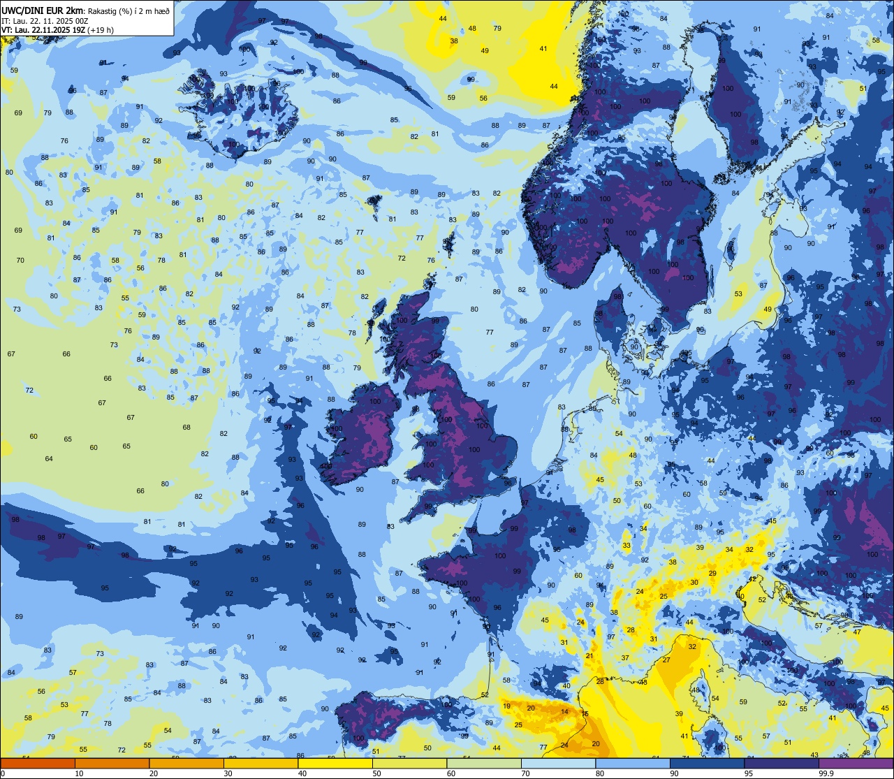Click the '33' humidity value on the map
894x779 pixels.
626,546
